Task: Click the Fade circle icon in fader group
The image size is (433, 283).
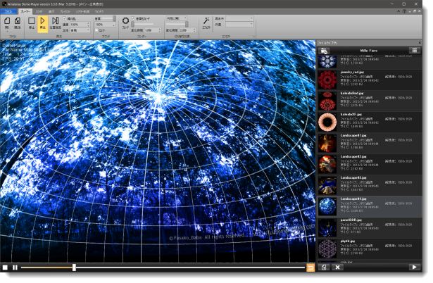Action: (x=125, y=20)
